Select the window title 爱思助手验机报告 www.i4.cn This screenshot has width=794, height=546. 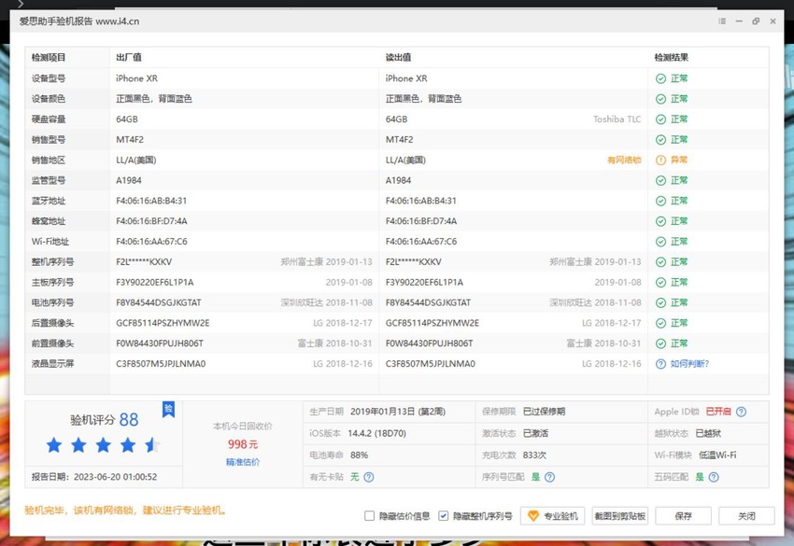tap(79, 21)
